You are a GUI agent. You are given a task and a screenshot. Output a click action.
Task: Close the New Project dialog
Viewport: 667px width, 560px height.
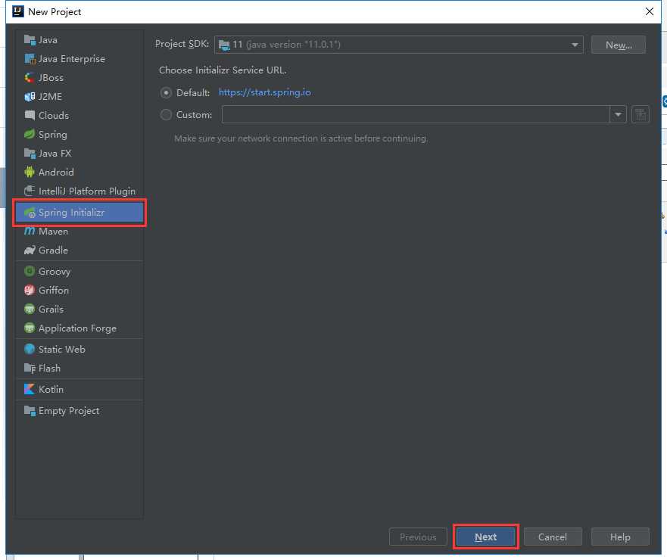coord(649,11)
